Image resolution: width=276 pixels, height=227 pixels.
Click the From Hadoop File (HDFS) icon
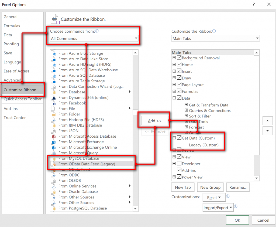(x=53, y=120)
